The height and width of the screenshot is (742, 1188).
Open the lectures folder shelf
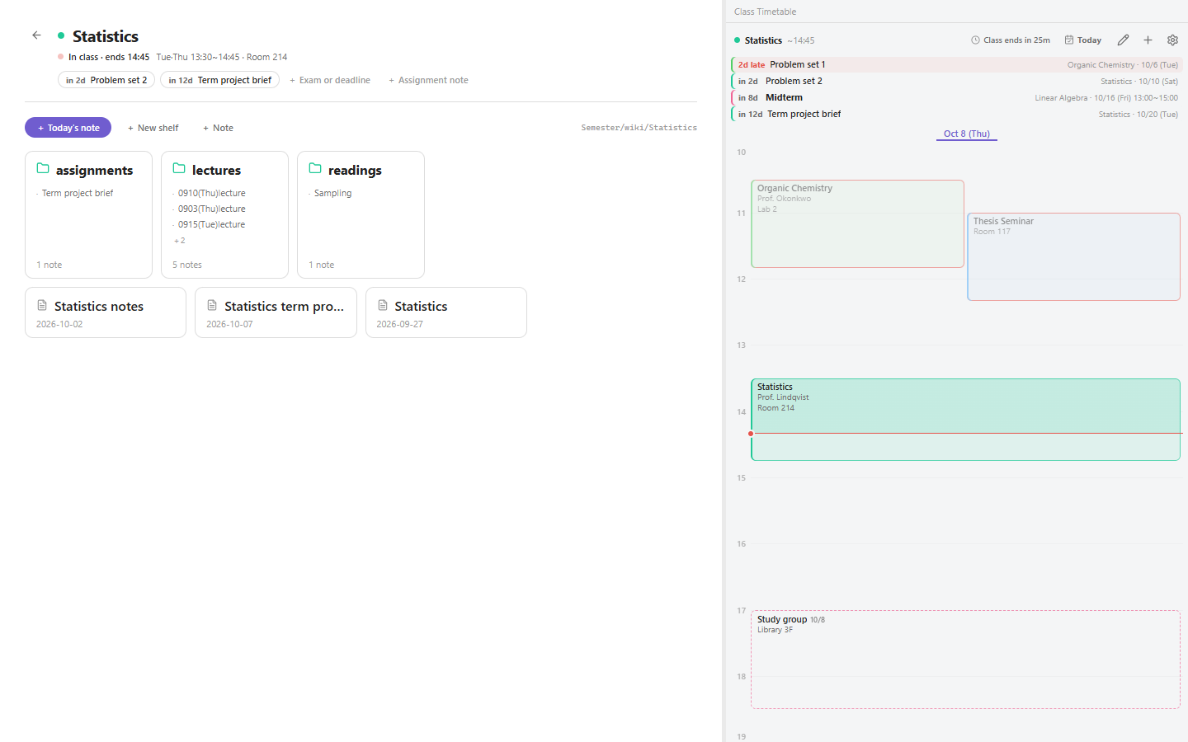(x=224, y=214)
